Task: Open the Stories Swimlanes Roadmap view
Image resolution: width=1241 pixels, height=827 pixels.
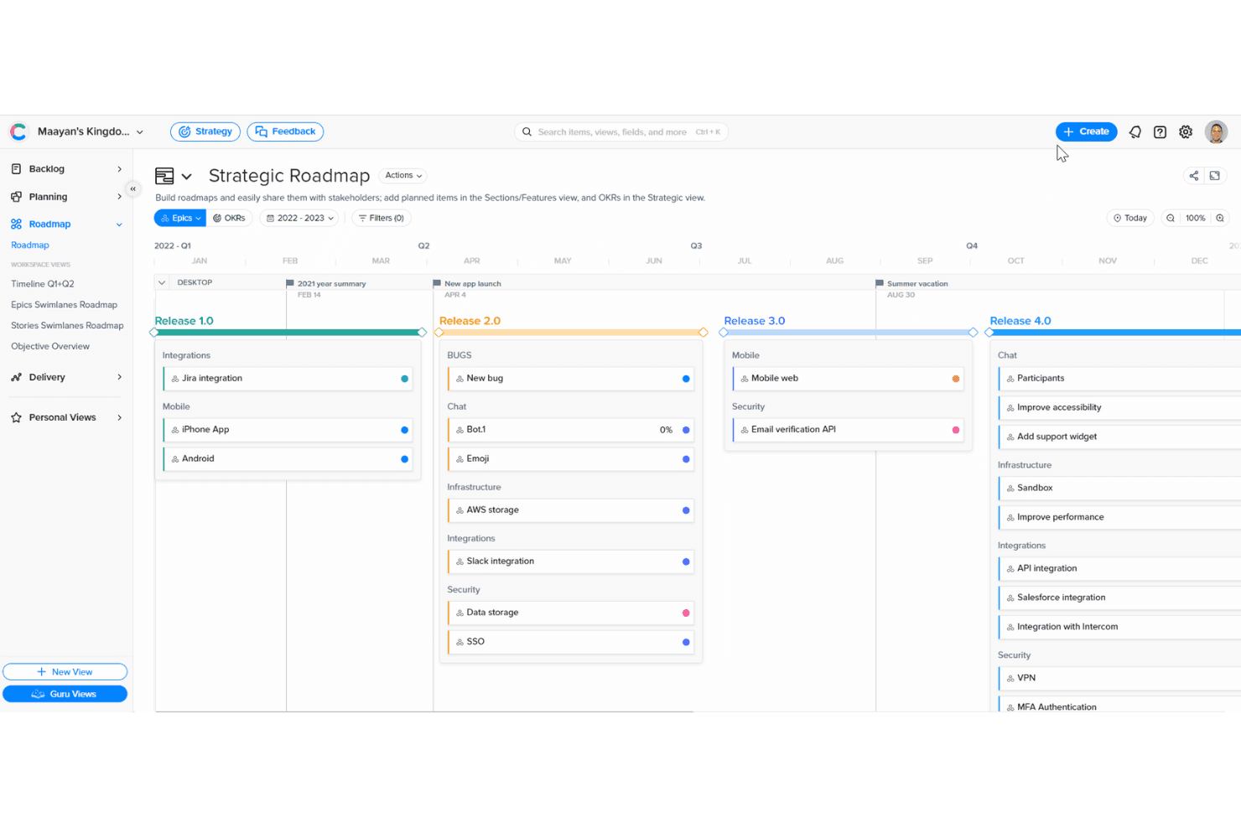Action: [67, 325]
